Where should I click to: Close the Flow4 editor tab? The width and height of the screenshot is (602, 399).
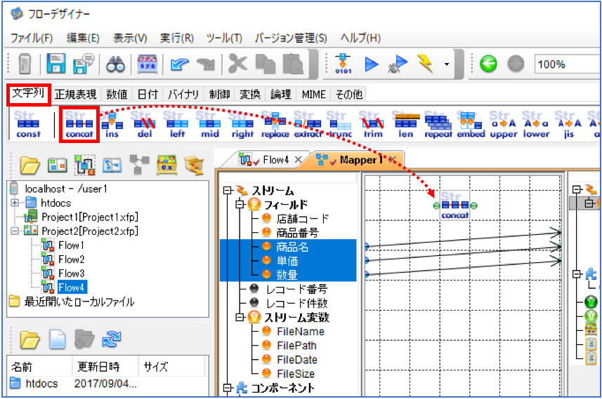[x=298, y=160]
